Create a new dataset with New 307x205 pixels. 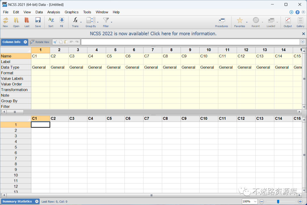(x=5, y=22)
